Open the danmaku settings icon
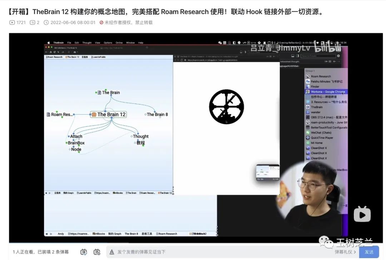The image size is (386, 260). click(97, 252)
